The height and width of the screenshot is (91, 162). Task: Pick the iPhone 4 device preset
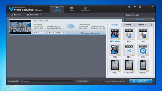[143, 65]
